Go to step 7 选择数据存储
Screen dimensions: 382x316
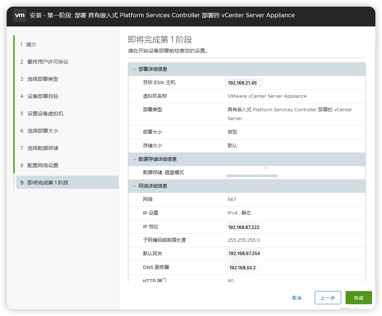[x=39, y=148]
